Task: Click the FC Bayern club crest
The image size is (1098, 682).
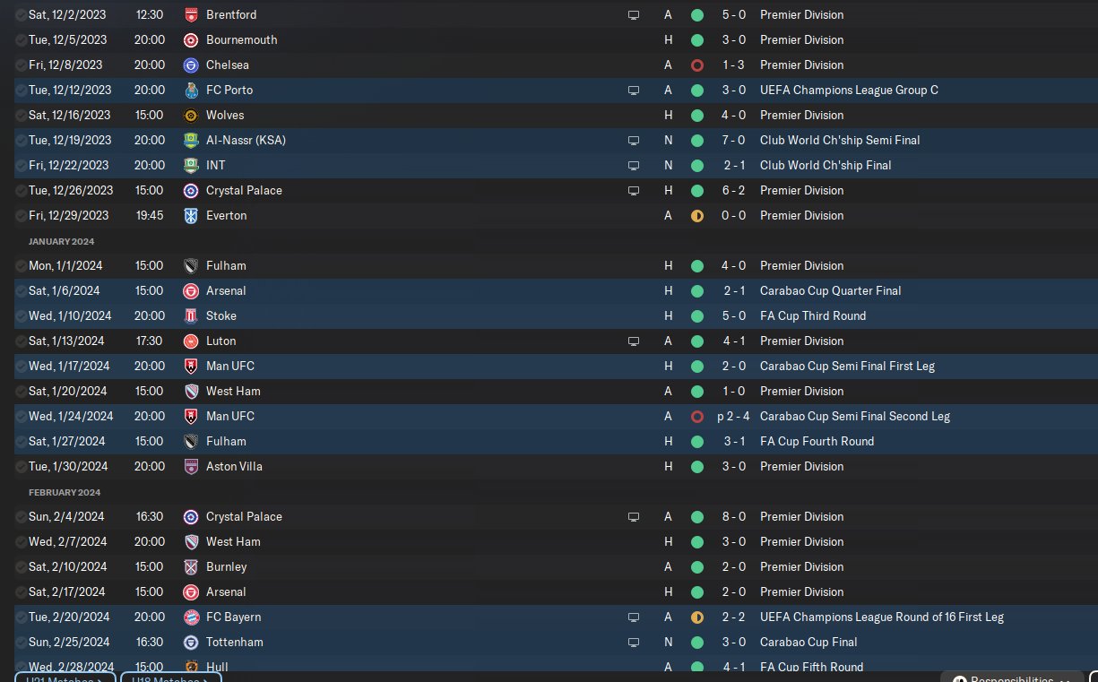Action: pyautogui.click(x=190, y=617)
